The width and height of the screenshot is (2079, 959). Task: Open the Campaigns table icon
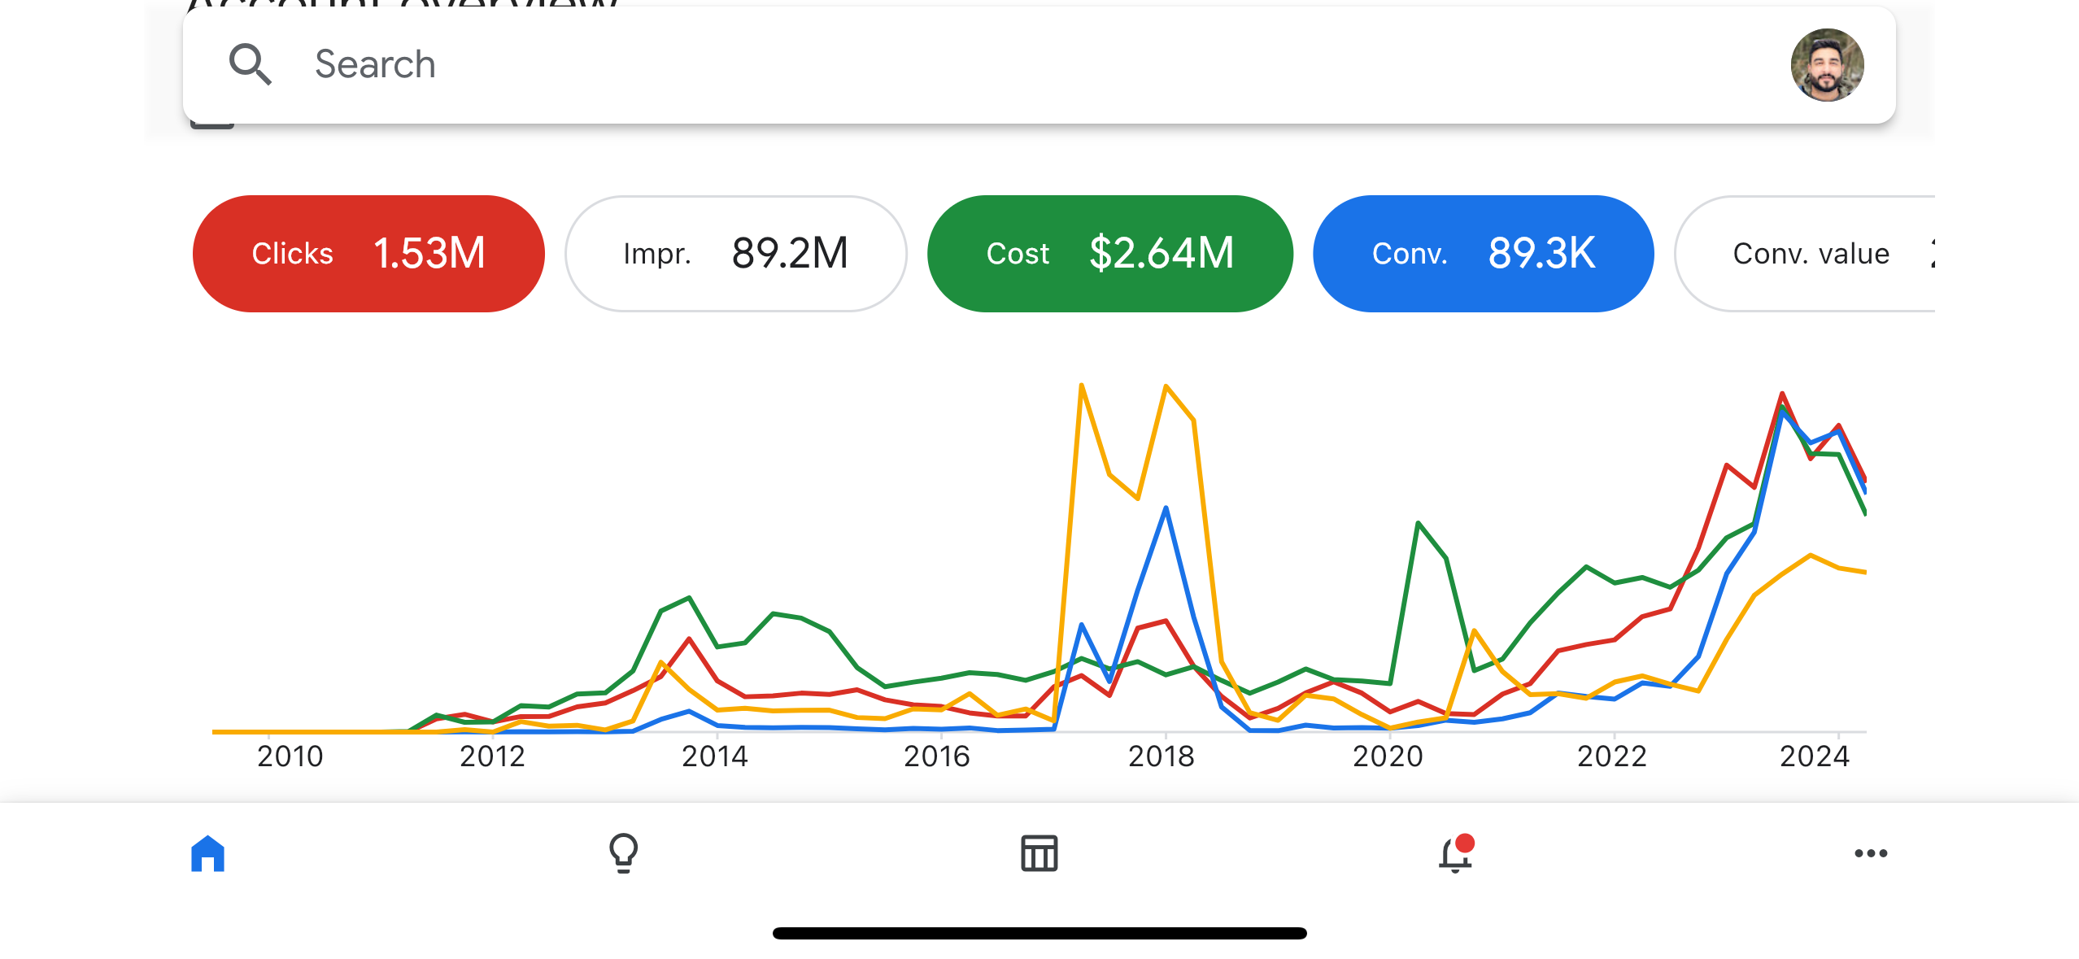(x=1039, y=853)
